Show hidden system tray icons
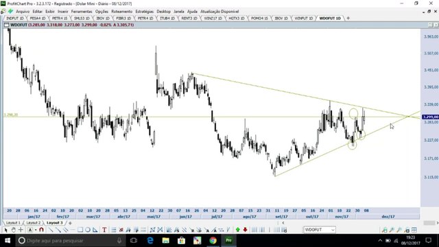This screenshot has width=439, height=247. [x=380, y=240]
